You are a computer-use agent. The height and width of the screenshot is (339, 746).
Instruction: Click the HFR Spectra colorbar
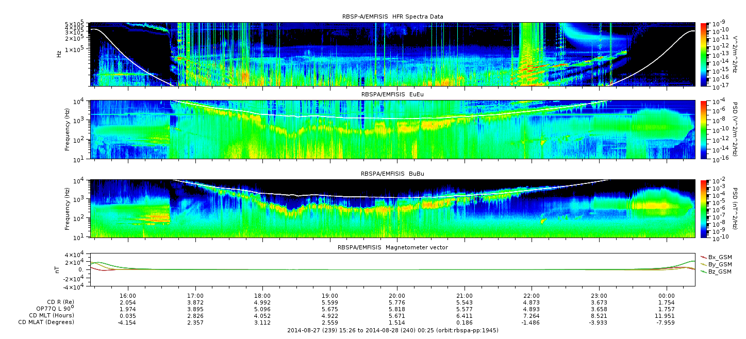pyautogui.click(x=704, y=54)
